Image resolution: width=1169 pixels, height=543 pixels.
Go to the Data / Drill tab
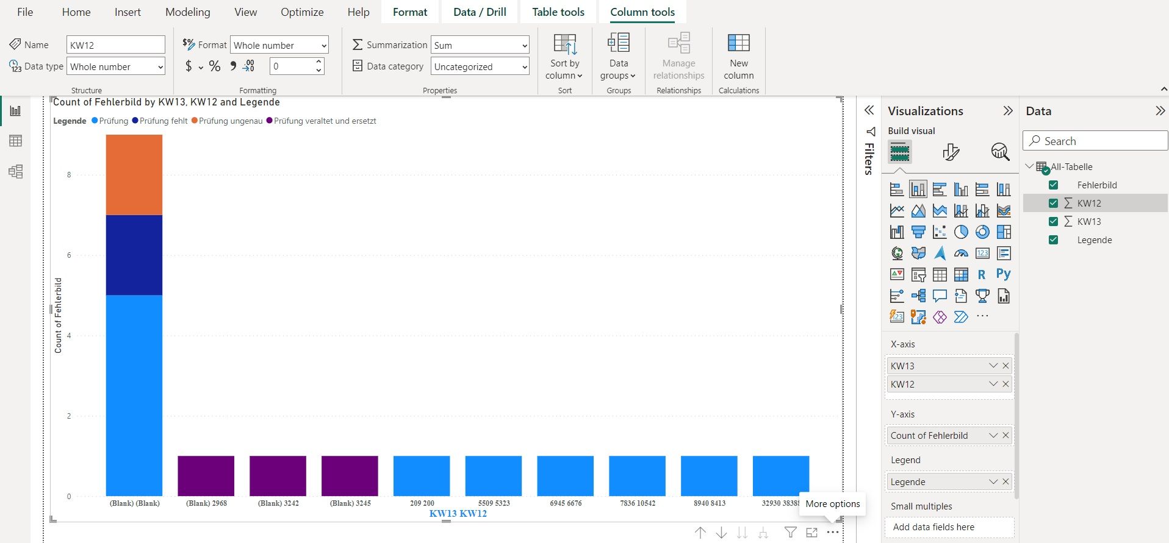click(480, 12)
